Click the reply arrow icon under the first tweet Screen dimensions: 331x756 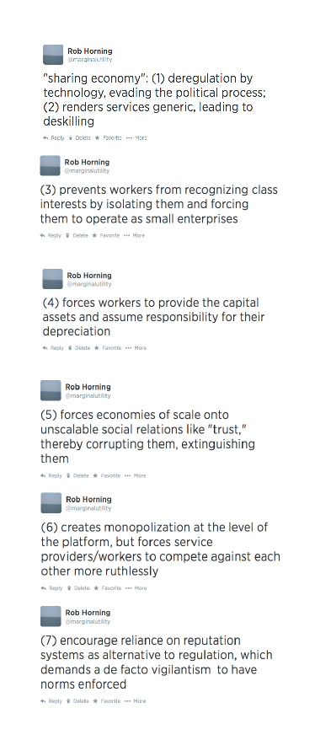pos(45,138)
